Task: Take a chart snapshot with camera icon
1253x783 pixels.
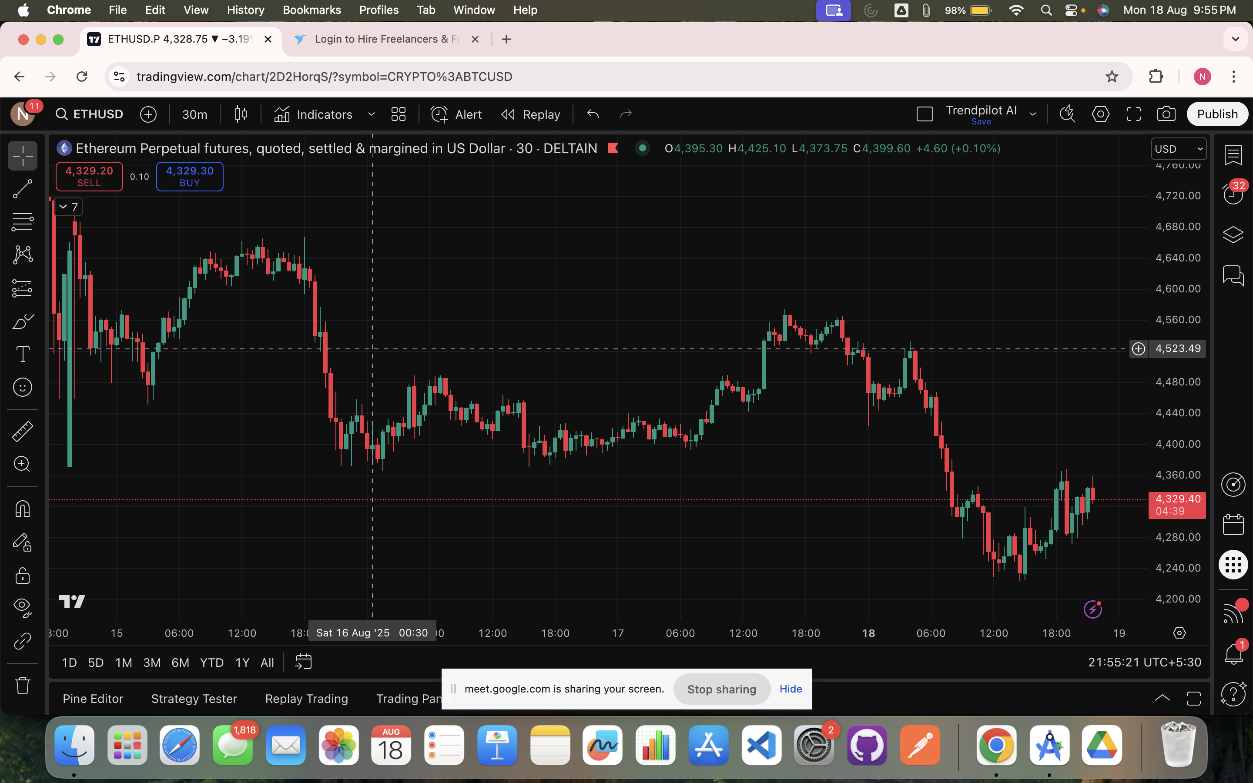Action: (x=1166, y=114)
